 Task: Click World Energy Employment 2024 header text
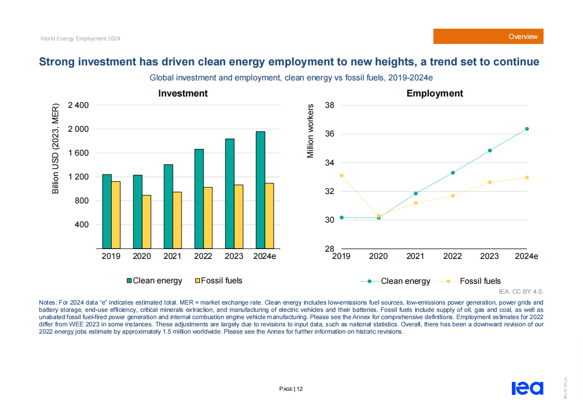tap(80, 38)
